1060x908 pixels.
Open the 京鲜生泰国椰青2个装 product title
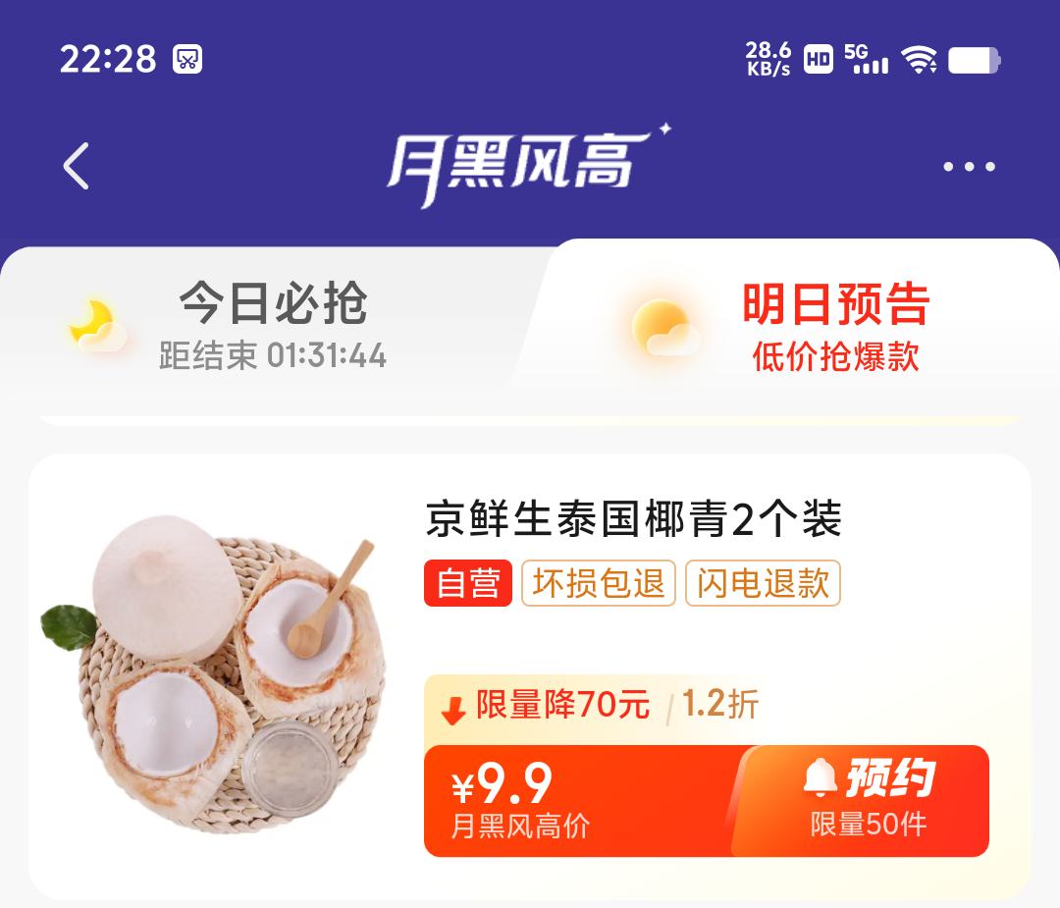633,519
